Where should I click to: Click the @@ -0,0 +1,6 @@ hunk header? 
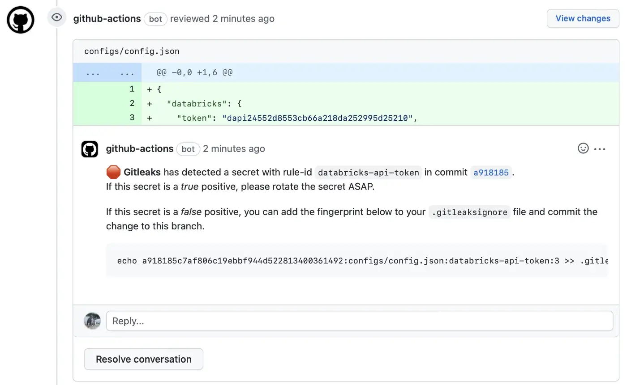pyautogui.click(x=194, y=72)
